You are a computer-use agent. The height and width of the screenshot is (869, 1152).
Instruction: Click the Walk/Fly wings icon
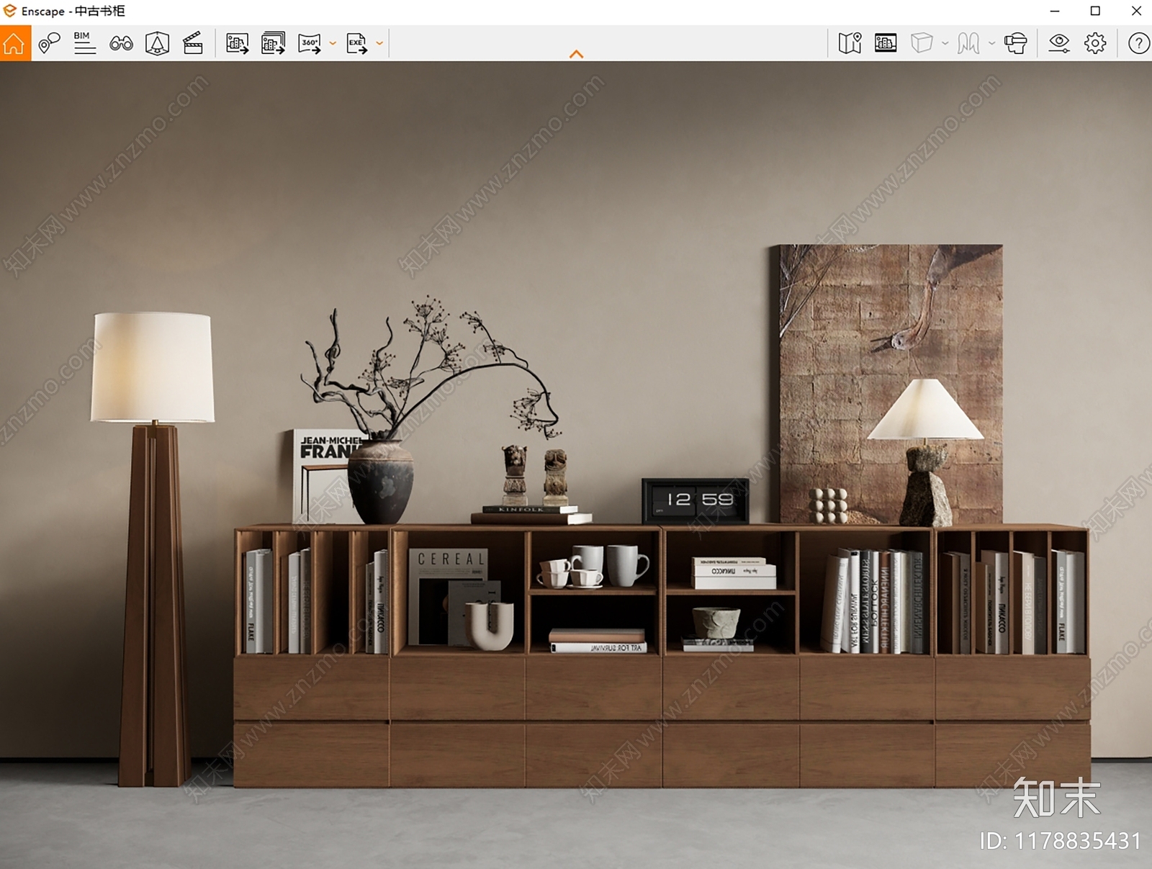tap(968, 43)
